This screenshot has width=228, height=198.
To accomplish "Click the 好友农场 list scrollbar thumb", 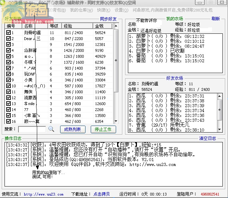I will pyautogui.click(x=220, y=110).
